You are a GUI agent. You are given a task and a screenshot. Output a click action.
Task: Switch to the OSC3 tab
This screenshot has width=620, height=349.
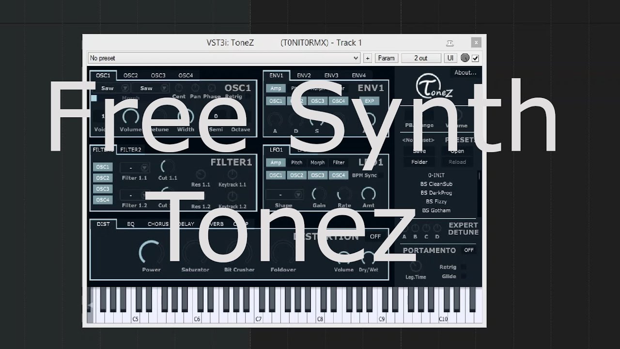pyautogui.click(x=158, y=76)
